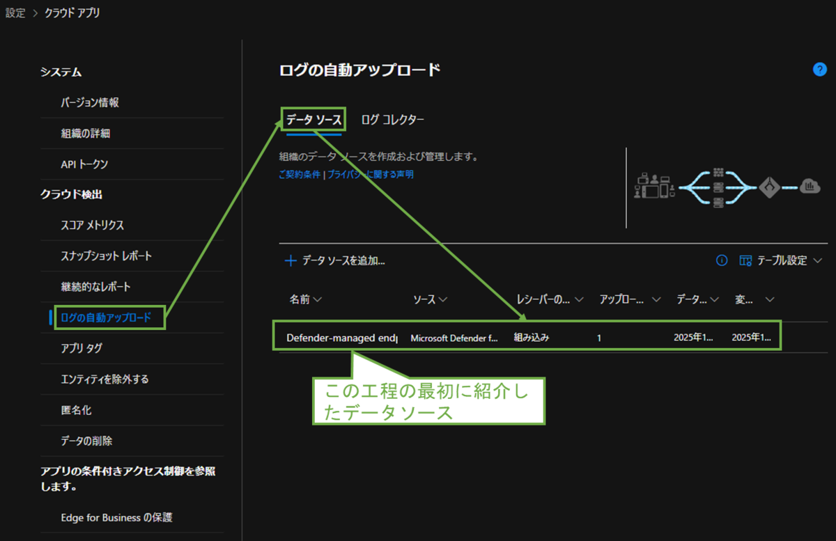This screenshot has height=541, width=836.
Task: Click the データ ソースを追加... button
Action: (336, 260)
